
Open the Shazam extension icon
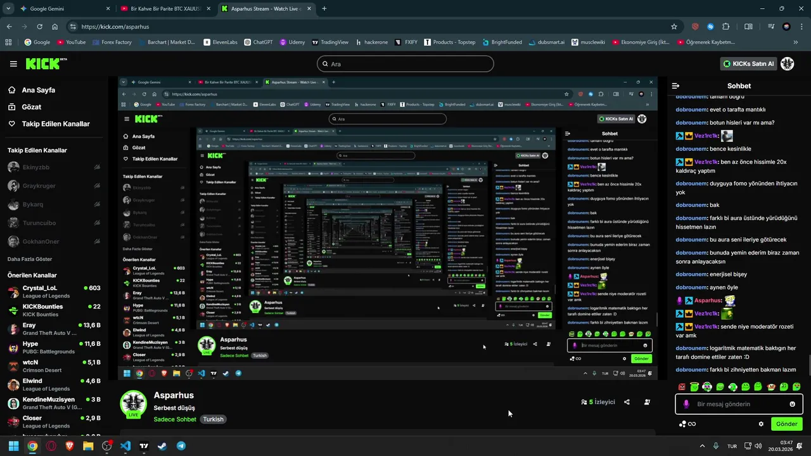coord(710,27)
